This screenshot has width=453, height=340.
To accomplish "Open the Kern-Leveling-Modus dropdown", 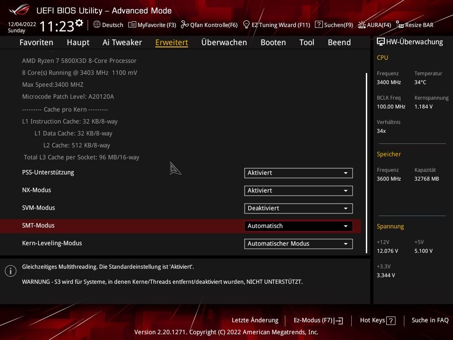I will point(299,244).
